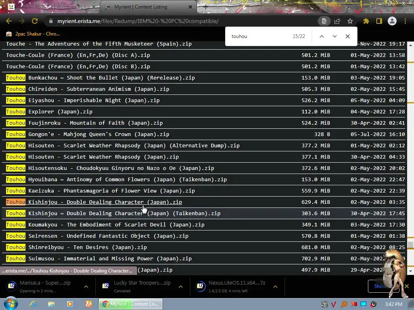Screen dimensions: 414x310
Task: Open Touhou Bunkachou Shoot the Bullet zip link
Action: (x=100, y=78)
